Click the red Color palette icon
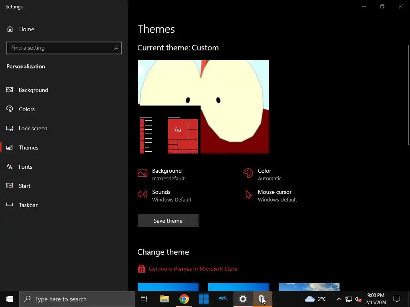The image size is (410, 307). [248, 173]
